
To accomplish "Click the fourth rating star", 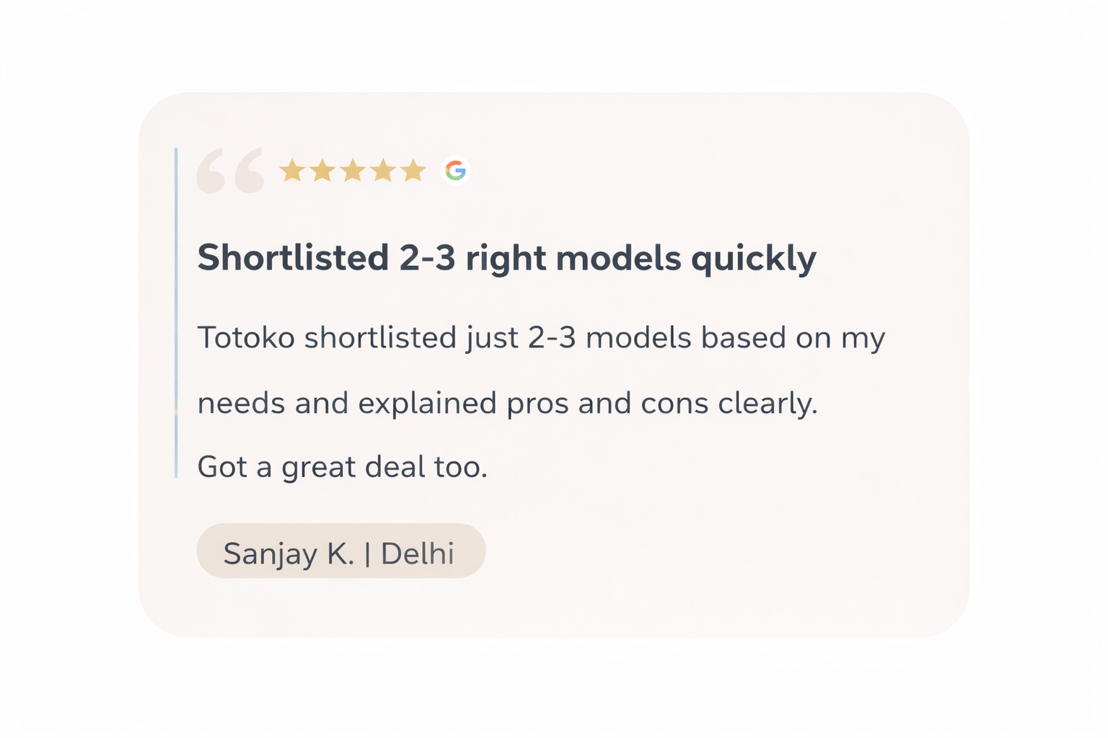I will click(383, 171).
